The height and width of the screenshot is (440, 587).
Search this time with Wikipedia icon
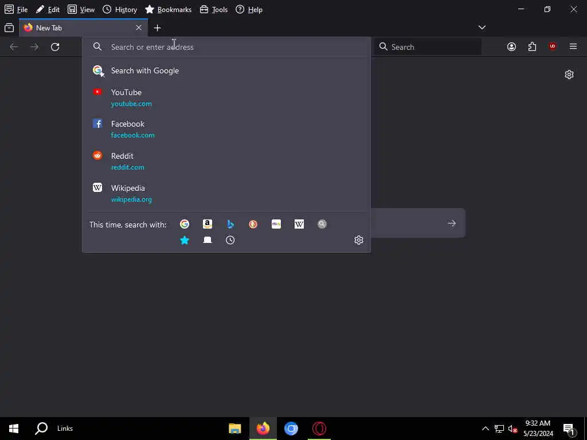point(299,224)
